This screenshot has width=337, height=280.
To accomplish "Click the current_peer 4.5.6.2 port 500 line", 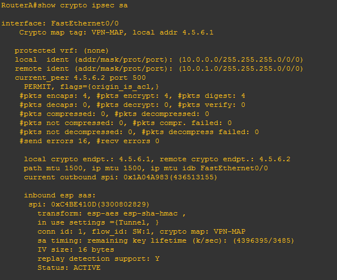I will pyautogui.click(x=80, y=78).
